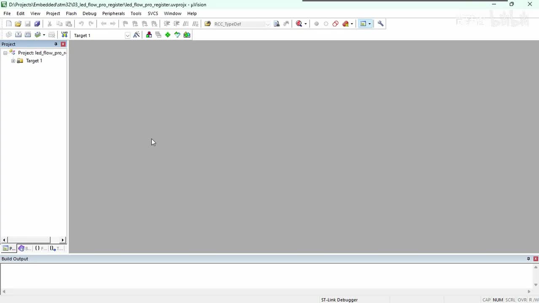Image resolution: width=539 pixels, height=303 pixels.
Task: Undo the last action
Action: (81, 24)
